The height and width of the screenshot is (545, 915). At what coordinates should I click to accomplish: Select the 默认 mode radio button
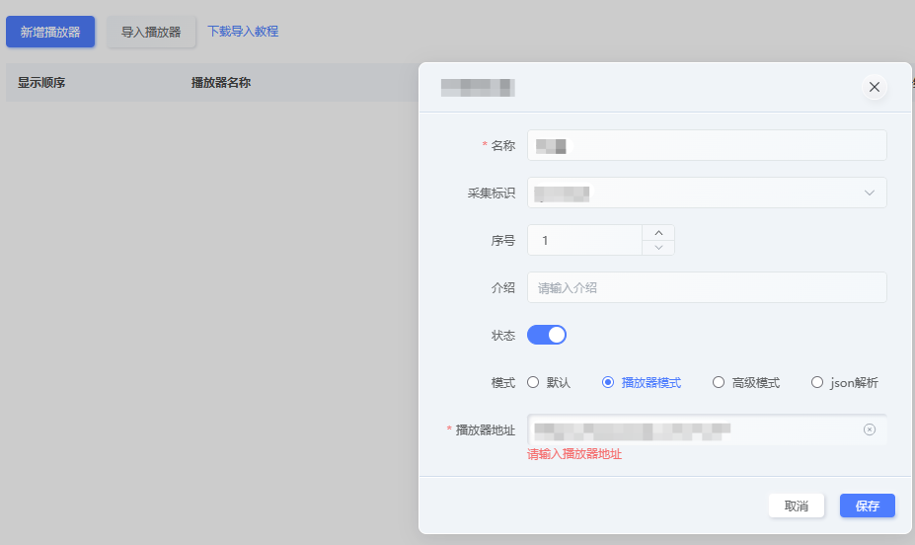[x=533, y=382]
